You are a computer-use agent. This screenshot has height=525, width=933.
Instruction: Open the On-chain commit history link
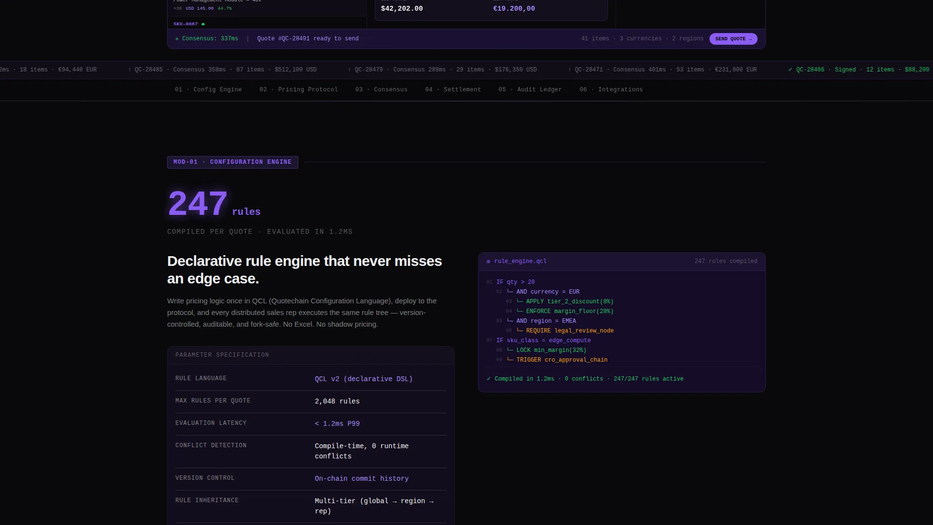pos(362,479)
